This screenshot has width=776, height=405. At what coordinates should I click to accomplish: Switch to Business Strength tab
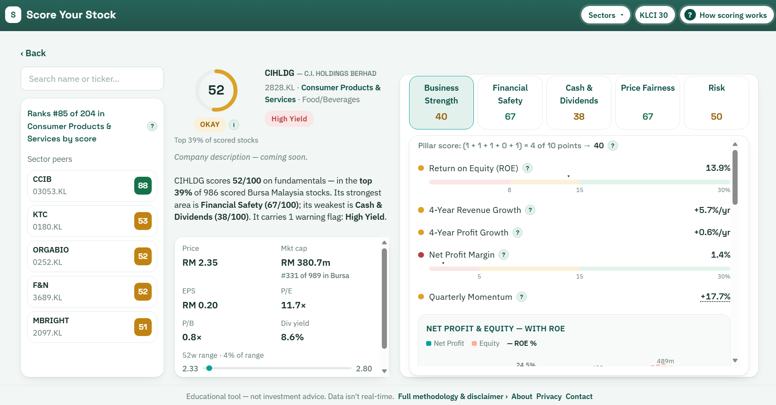click(441, 103)
